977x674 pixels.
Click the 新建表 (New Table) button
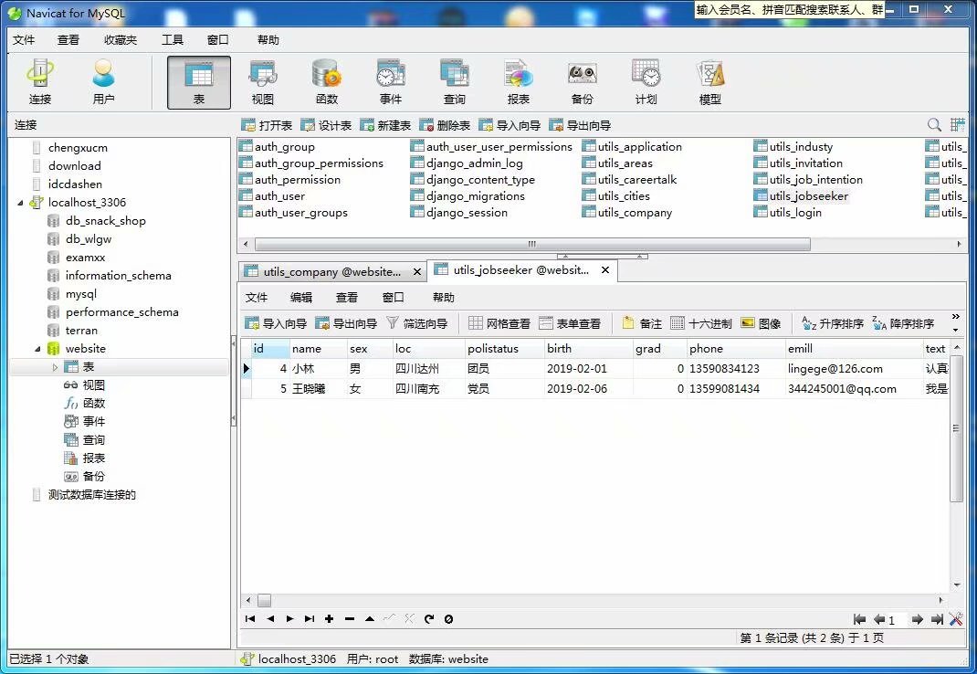click(385, 125)
